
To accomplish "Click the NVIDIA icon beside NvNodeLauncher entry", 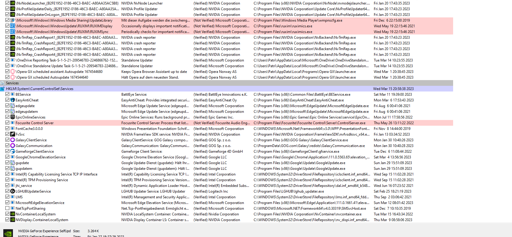I will click(13, 3).
